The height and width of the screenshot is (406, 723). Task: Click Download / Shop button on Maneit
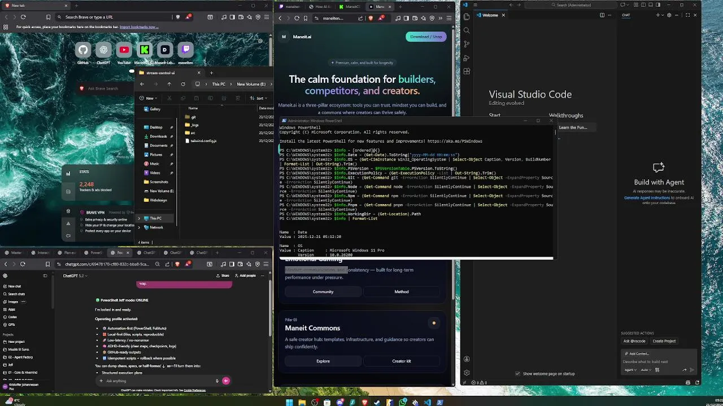426,37
